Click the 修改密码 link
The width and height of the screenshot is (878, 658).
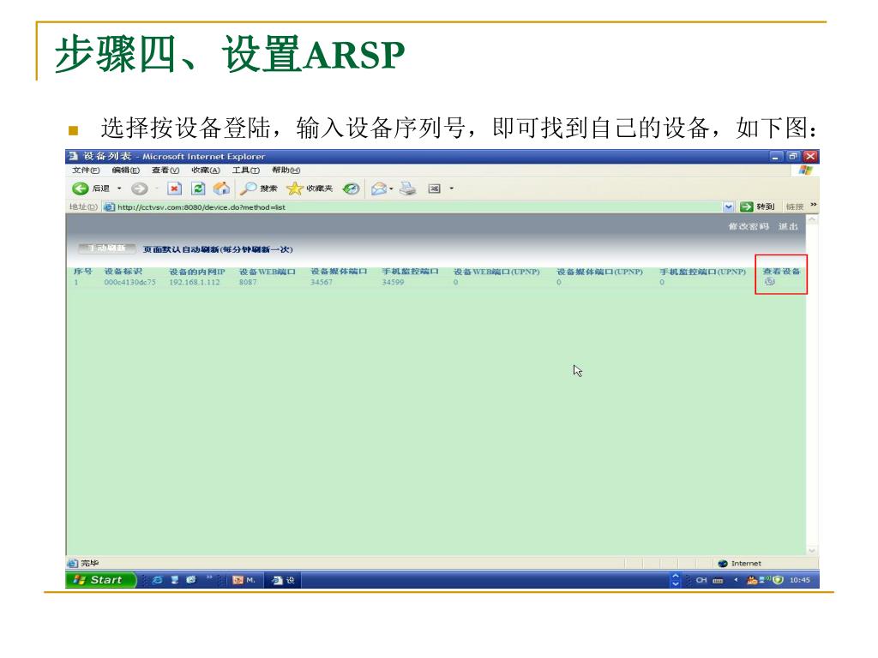point(749,226)
